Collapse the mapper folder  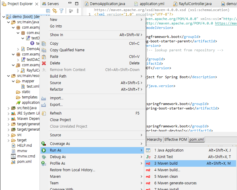pyautogui.click(x=13, y=81)
